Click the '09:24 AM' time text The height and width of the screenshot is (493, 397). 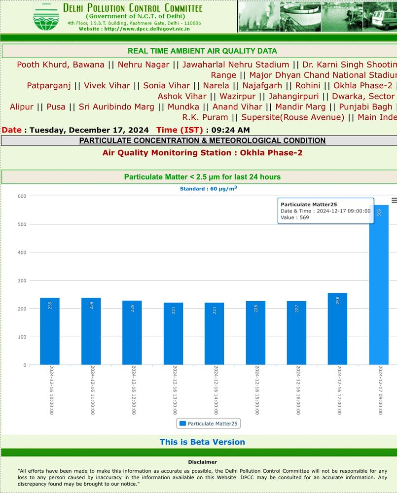(x=231, y=130)
